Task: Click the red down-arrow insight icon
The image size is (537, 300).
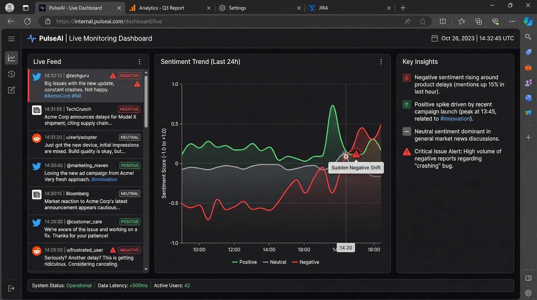Action: (x=407, y=78)
